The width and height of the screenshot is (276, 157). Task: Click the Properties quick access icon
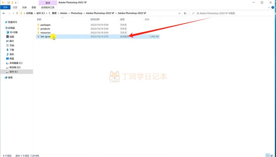click(x=8, y=2)
